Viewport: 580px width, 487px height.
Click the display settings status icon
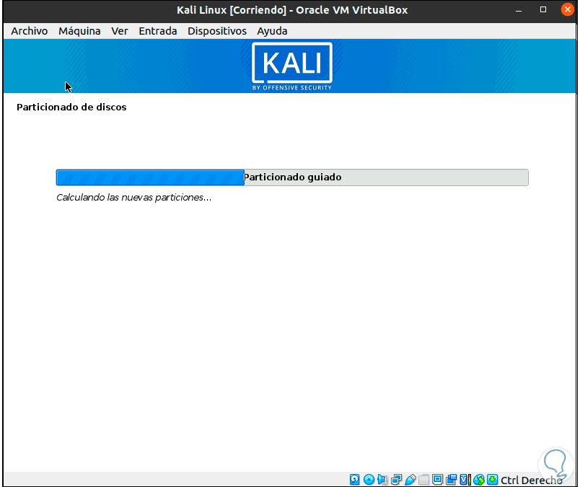pos(438,480)
